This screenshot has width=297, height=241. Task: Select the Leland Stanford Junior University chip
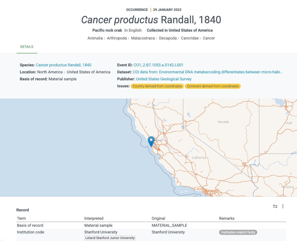click(110, 238)
